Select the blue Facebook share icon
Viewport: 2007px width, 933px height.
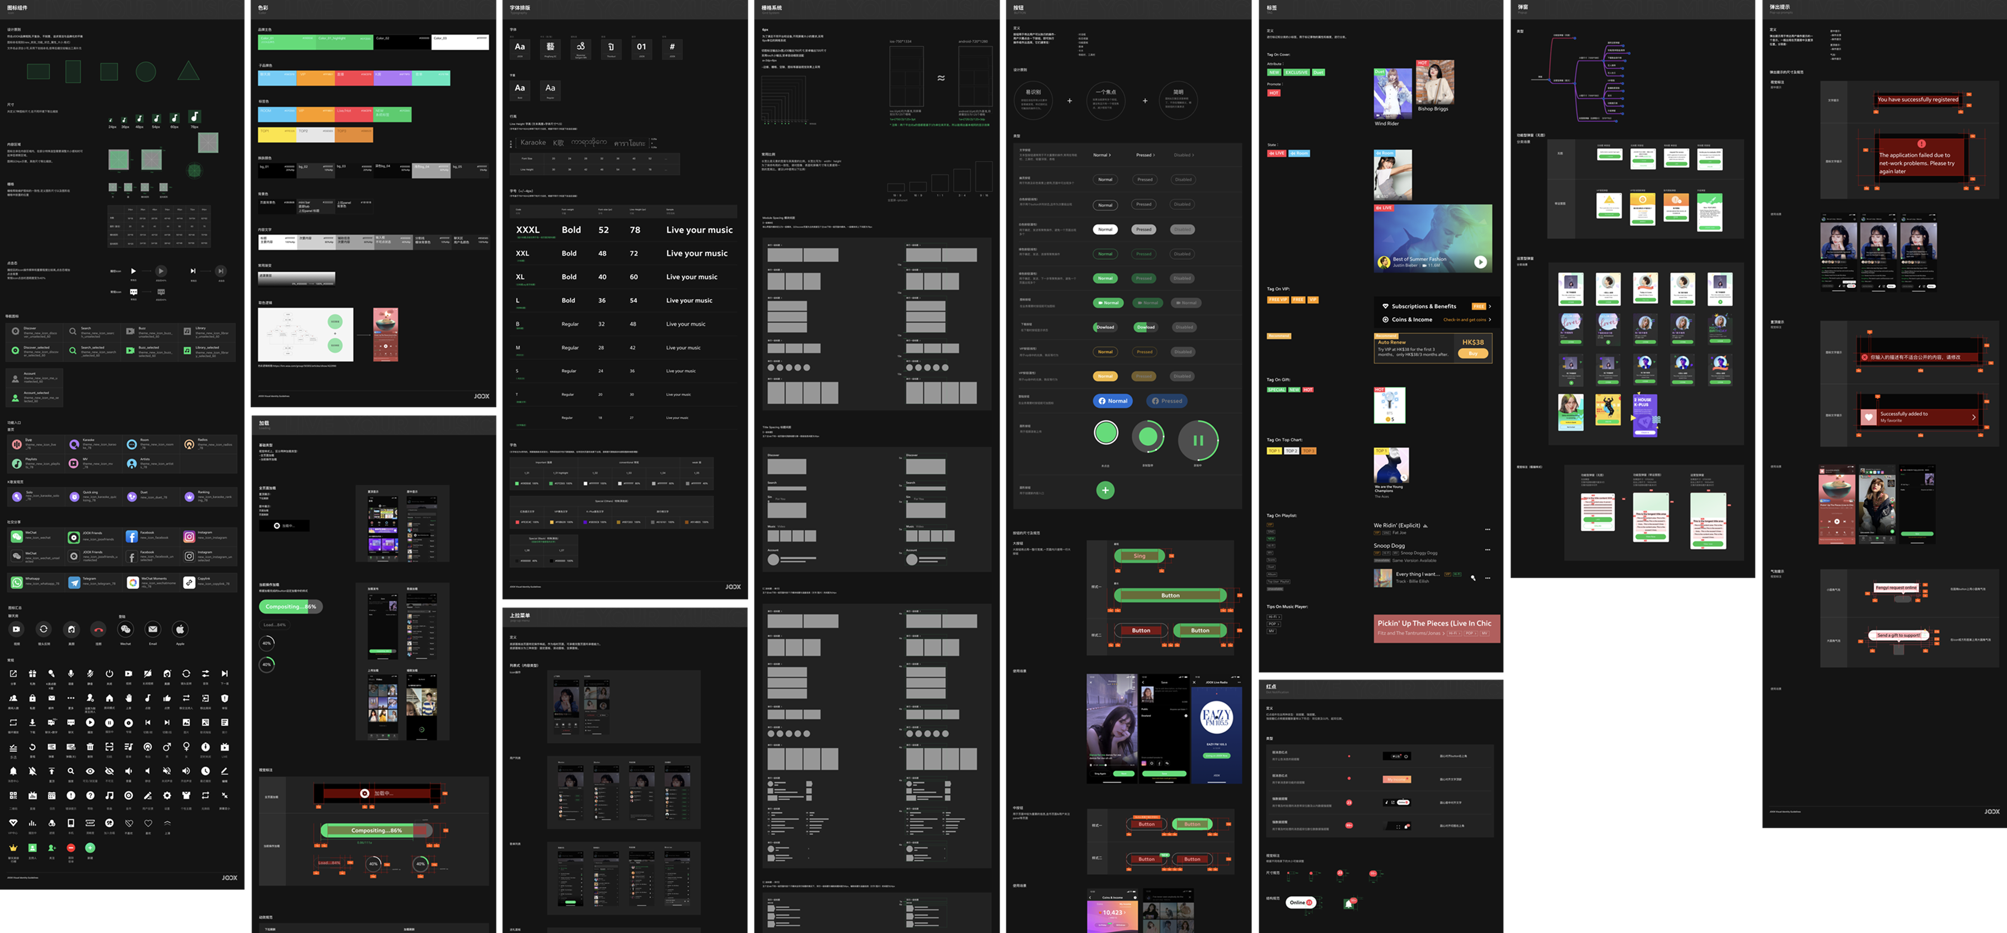[x=132, y=536]
